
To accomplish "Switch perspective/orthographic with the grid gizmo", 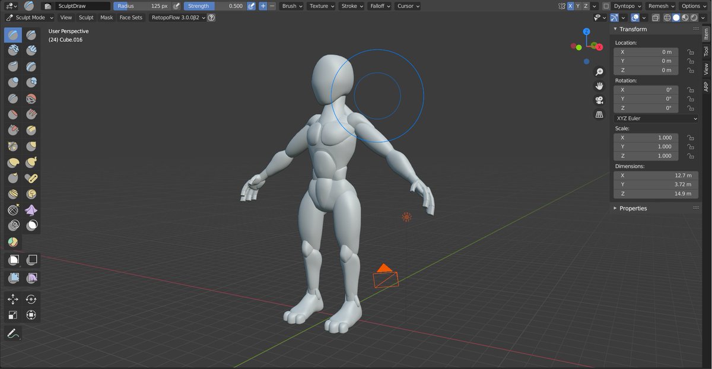I will (x=599, y=114).
